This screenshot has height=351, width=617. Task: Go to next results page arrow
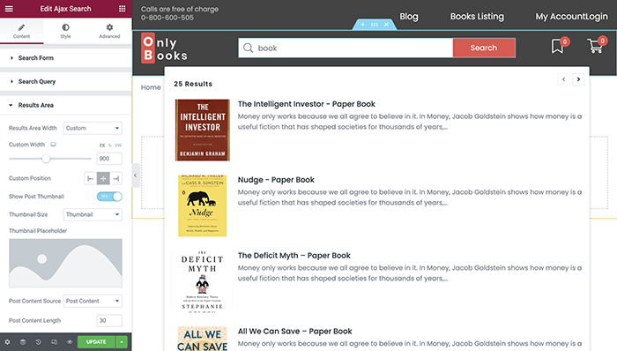pos(578,79)
